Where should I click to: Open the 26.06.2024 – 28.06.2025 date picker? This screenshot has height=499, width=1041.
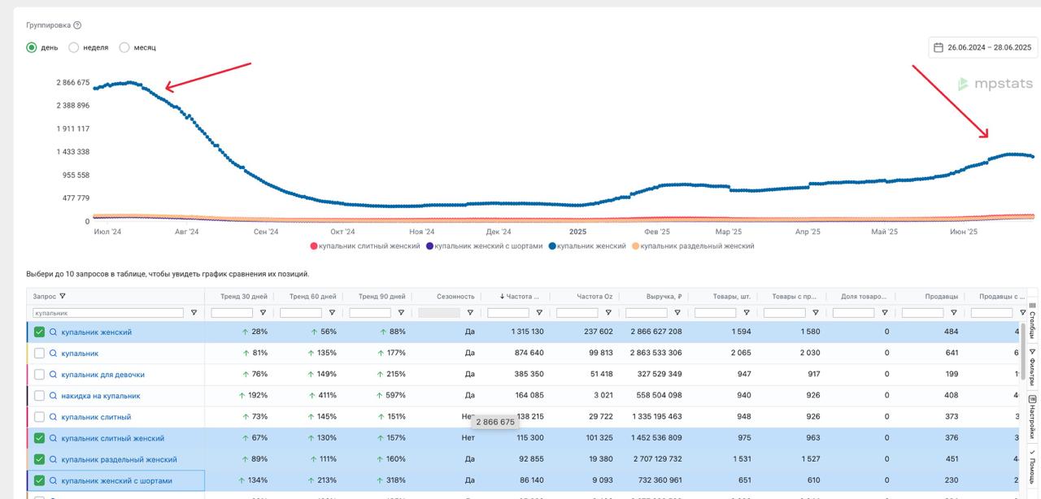(983, 47)
